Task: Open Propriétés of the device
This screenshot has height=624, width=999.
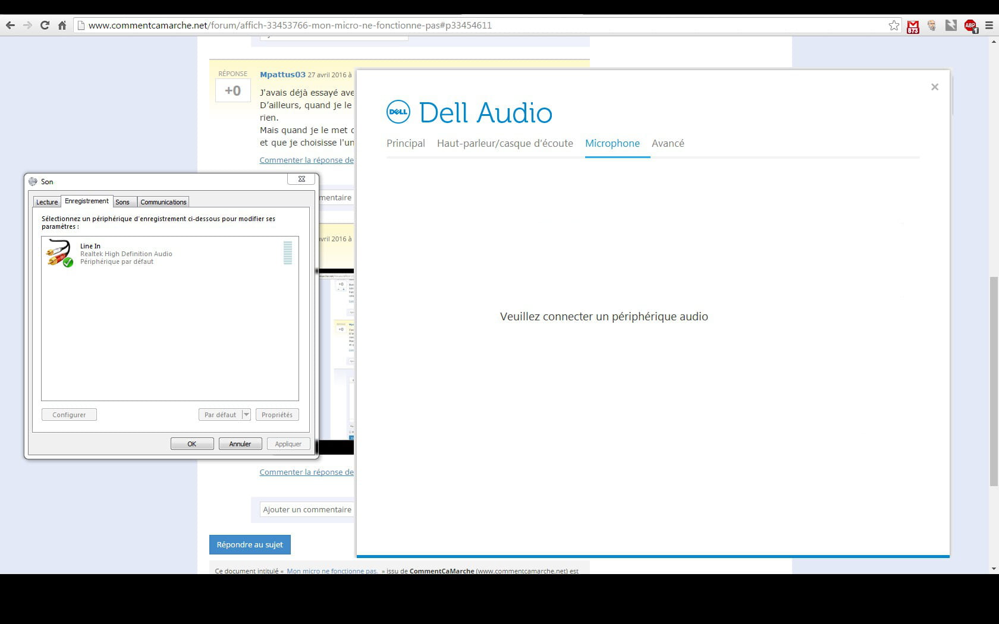Action: pos(277,415)
